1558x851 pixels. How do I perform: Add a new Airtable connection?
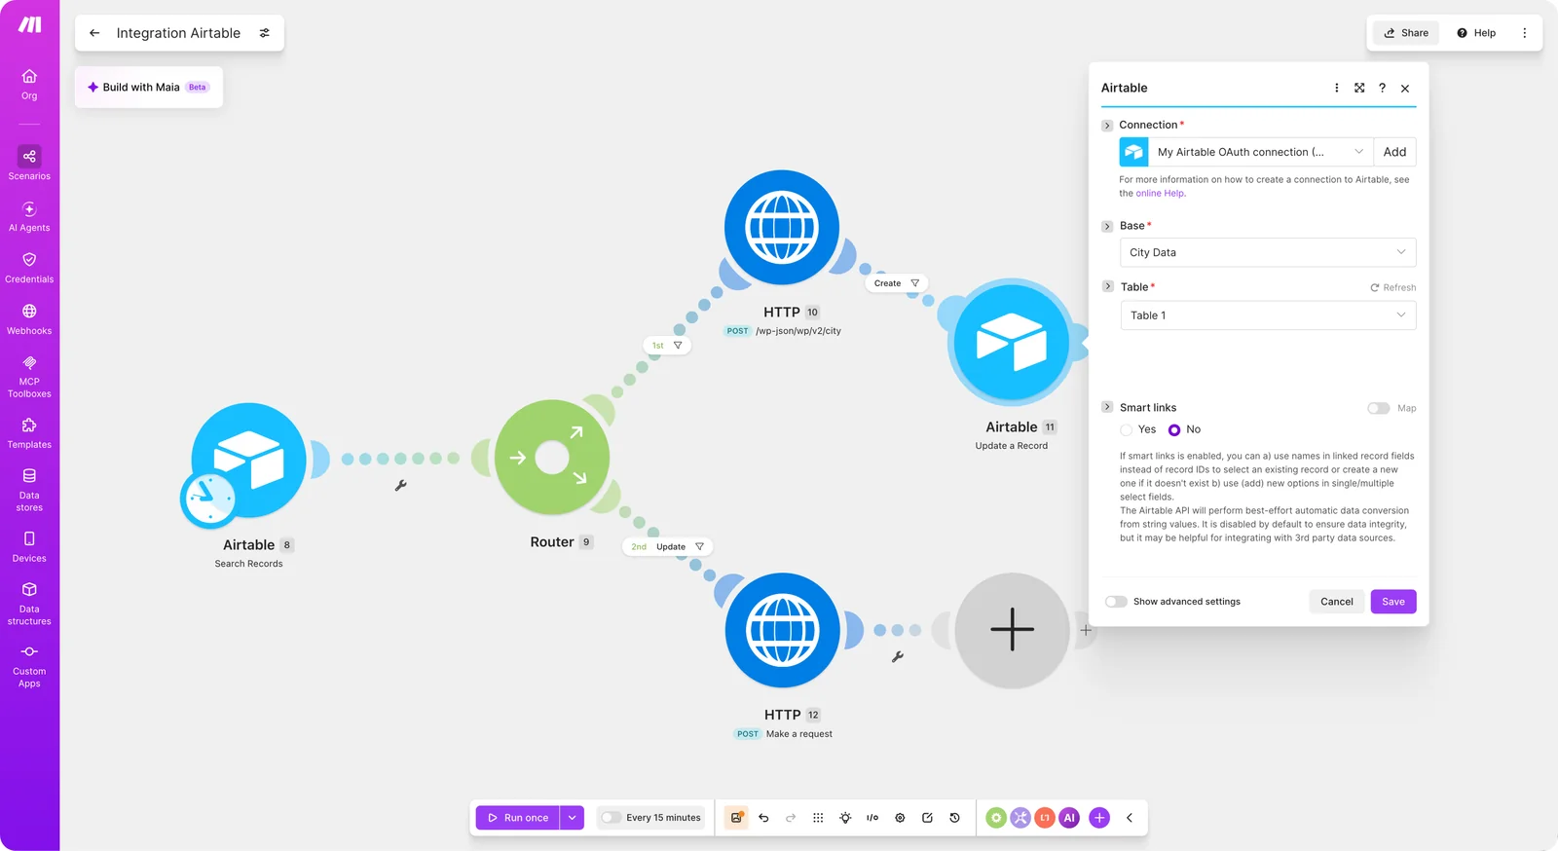click(1394, 152)
